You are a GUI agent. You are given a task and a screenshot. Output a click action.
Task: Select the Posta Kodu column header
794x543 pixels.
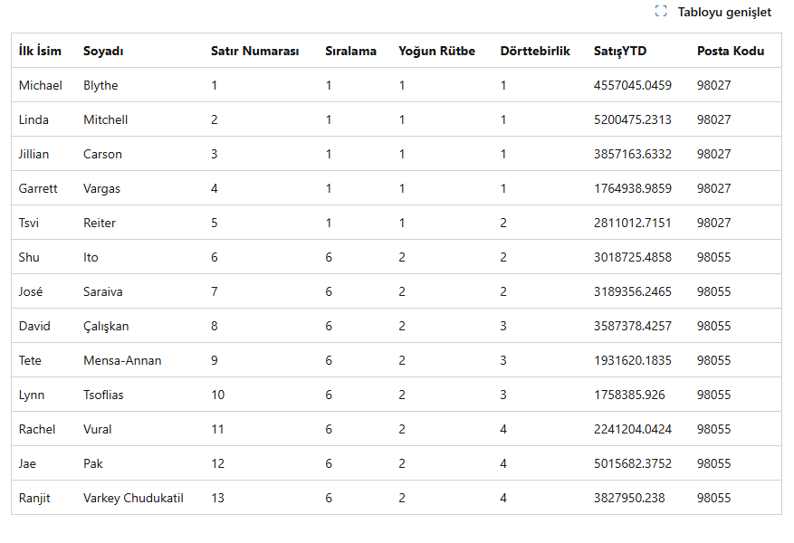[x=730, y=51]
